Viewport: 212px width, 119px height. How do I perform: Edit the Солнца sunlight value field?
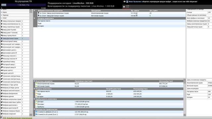(x=210, y=12)
